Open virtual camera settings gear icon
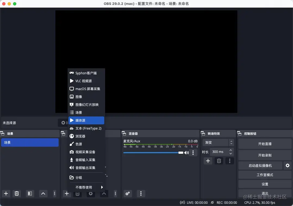Viewport: 293px width, 206px height. point(288,165)
